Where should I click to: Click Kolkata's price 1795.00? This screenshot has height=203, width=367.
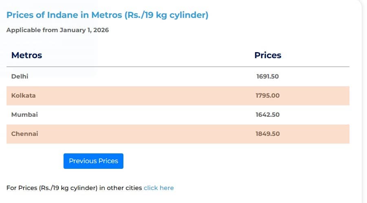[268, 96]
